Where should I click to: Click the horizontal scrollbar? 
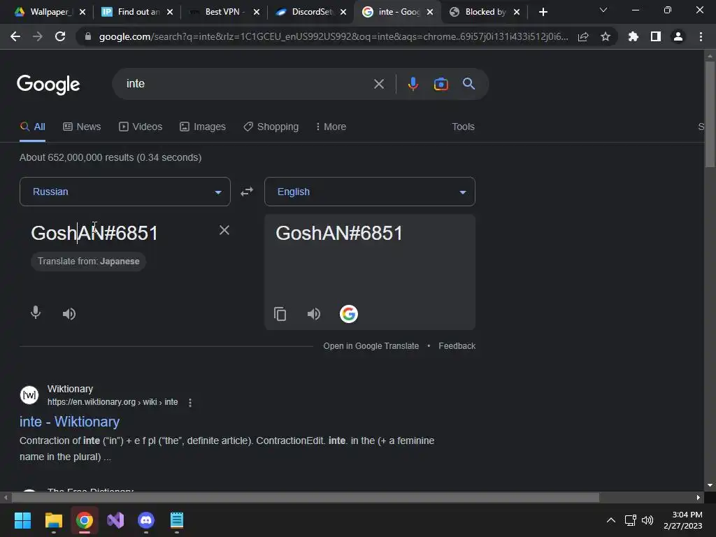(x=305, y=497)
